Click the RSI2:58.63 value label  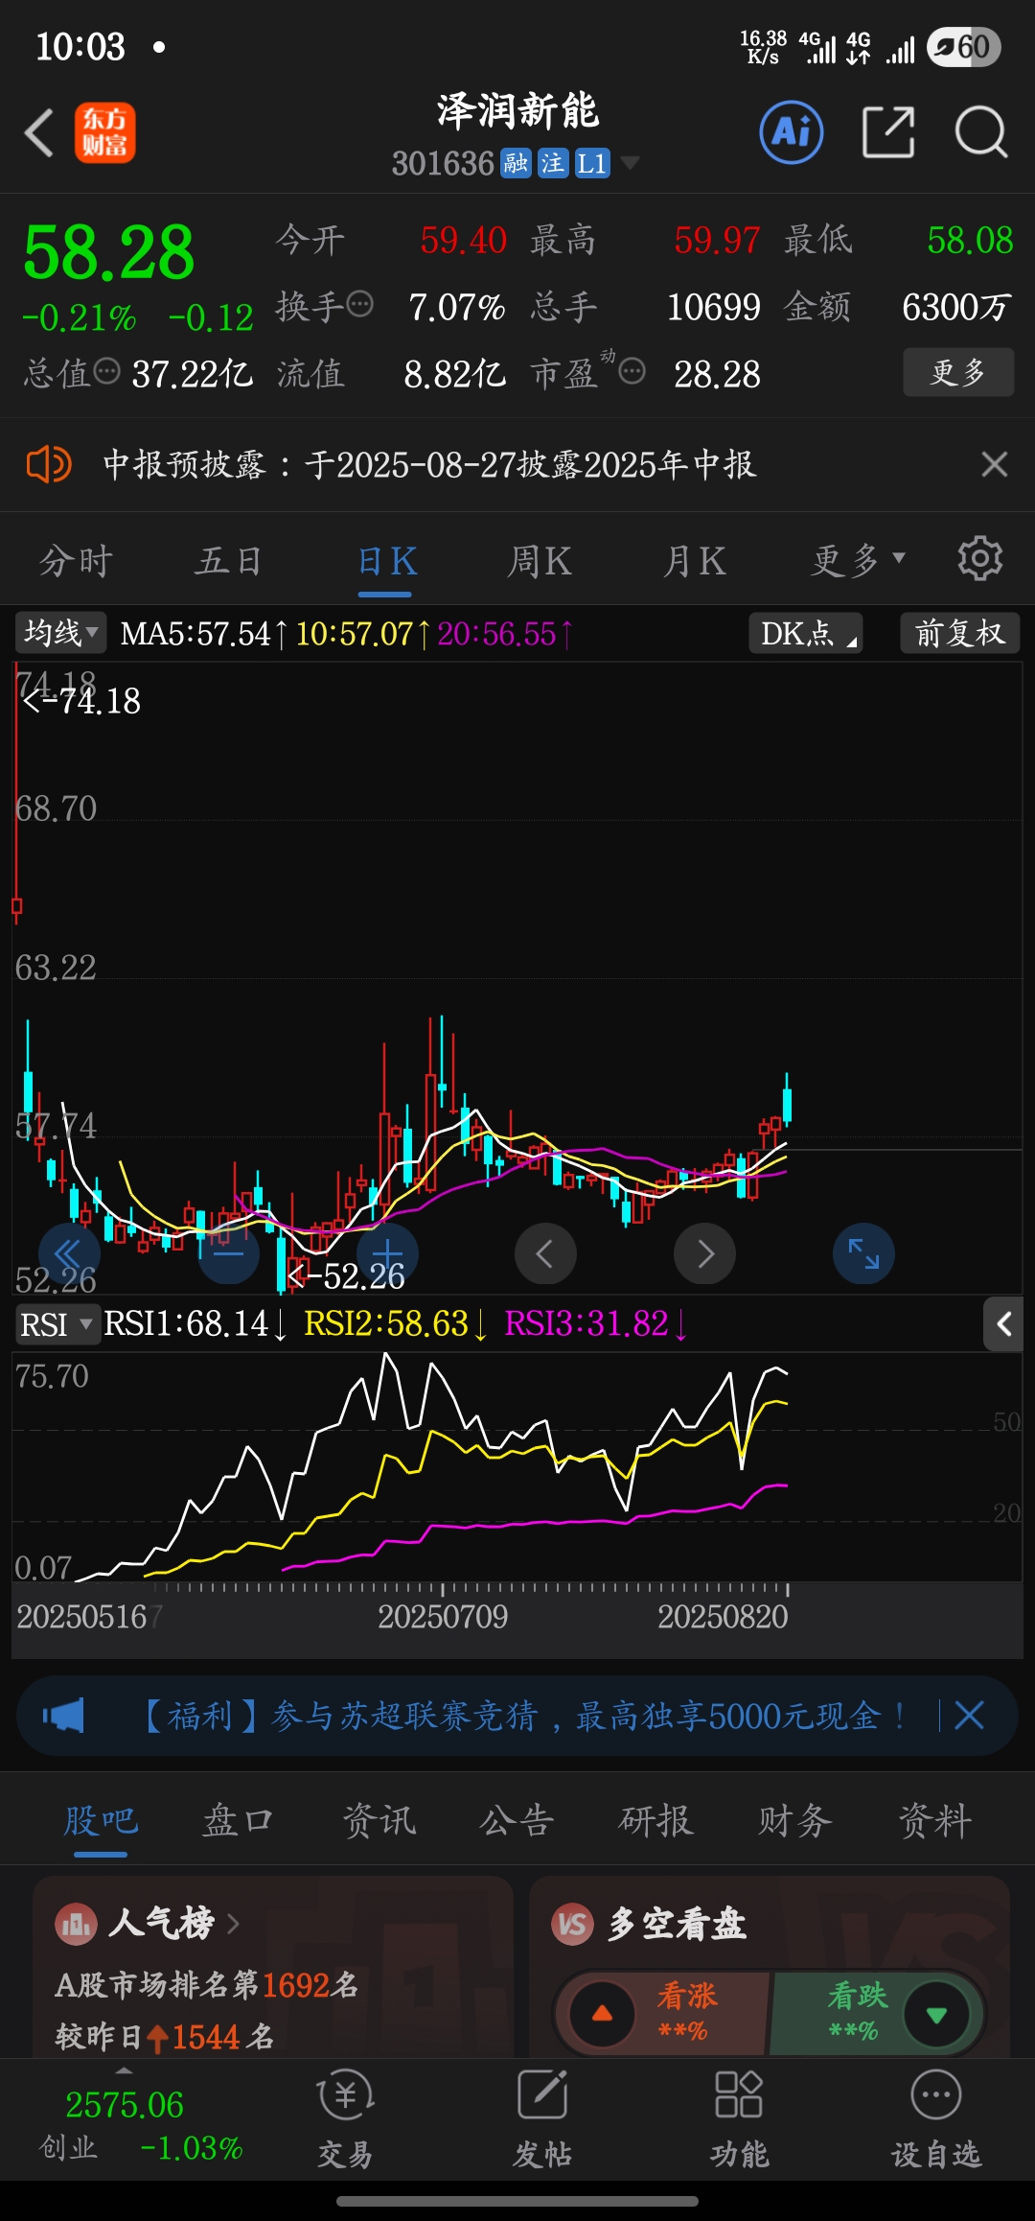click(395, 1324)
